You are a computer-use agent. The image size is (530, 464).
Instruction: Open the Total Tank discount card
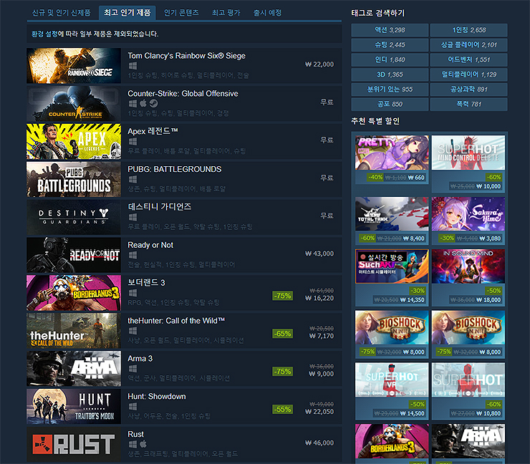pos(392,221)
